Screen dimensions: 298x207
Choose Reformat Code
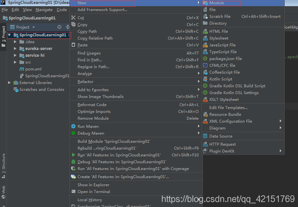coord(136,105)
